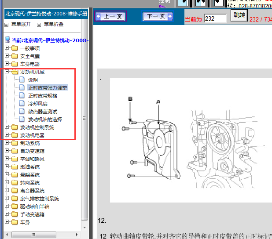Click the tree panel scroll-right arrow

coord(77,235)
